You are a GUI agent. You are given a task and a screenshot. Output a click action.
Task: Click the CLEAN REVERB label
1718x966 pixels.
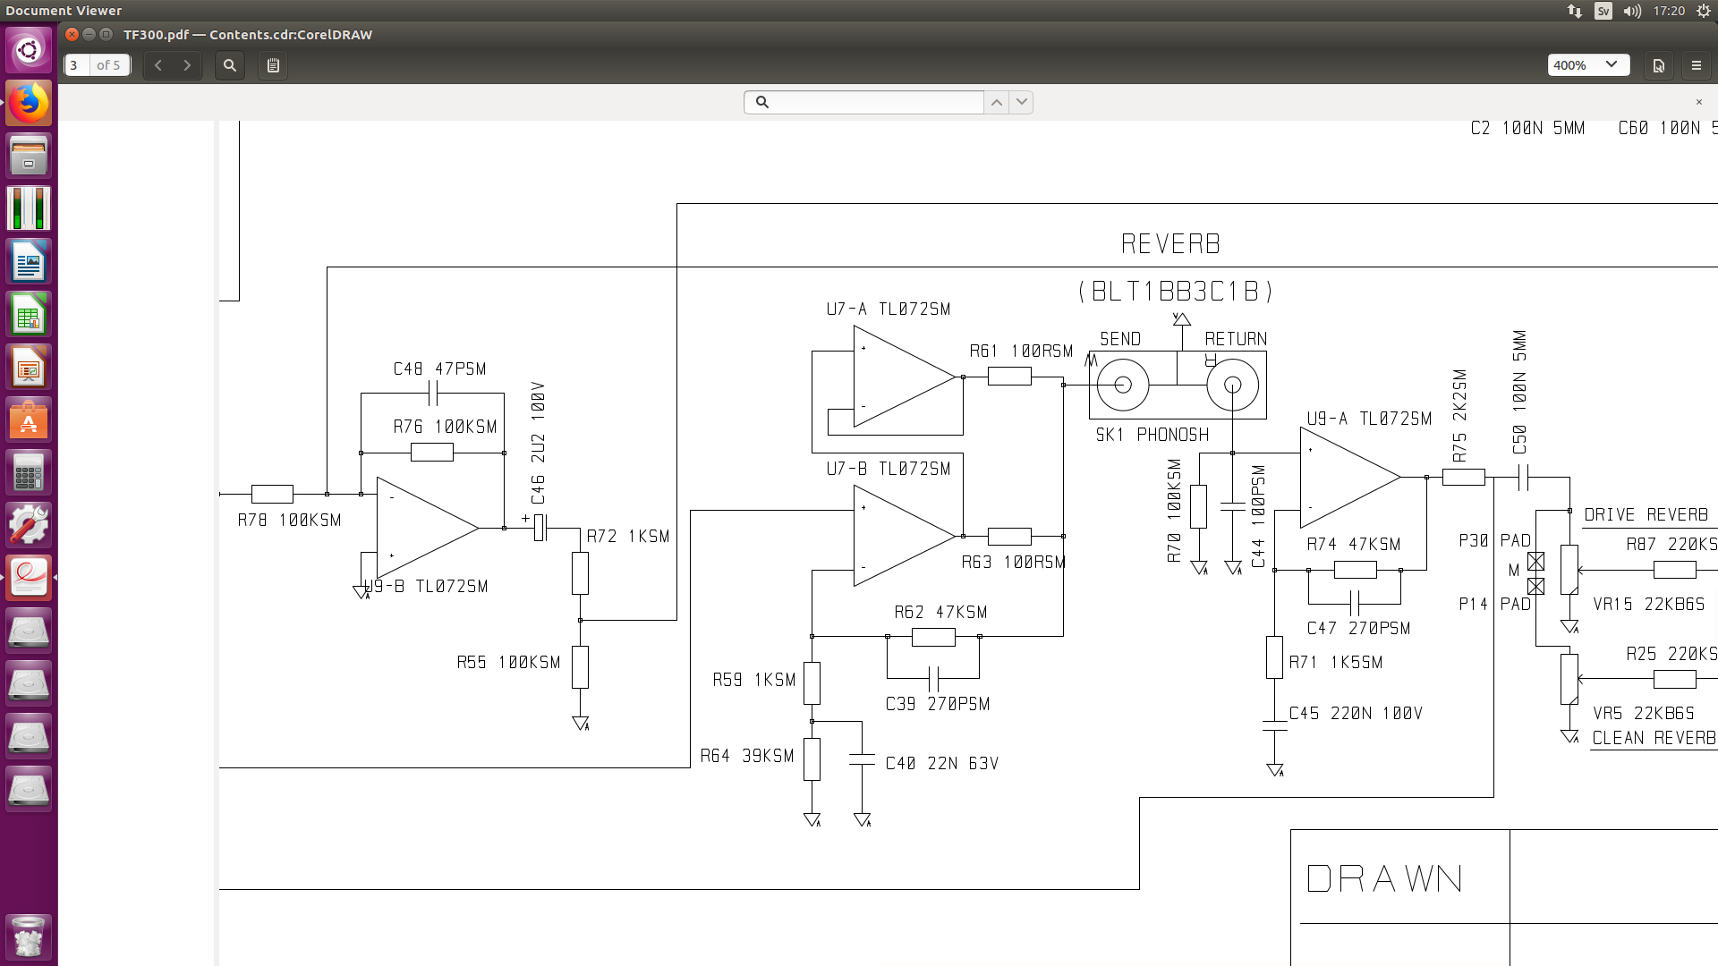(x=1654, y=739)
